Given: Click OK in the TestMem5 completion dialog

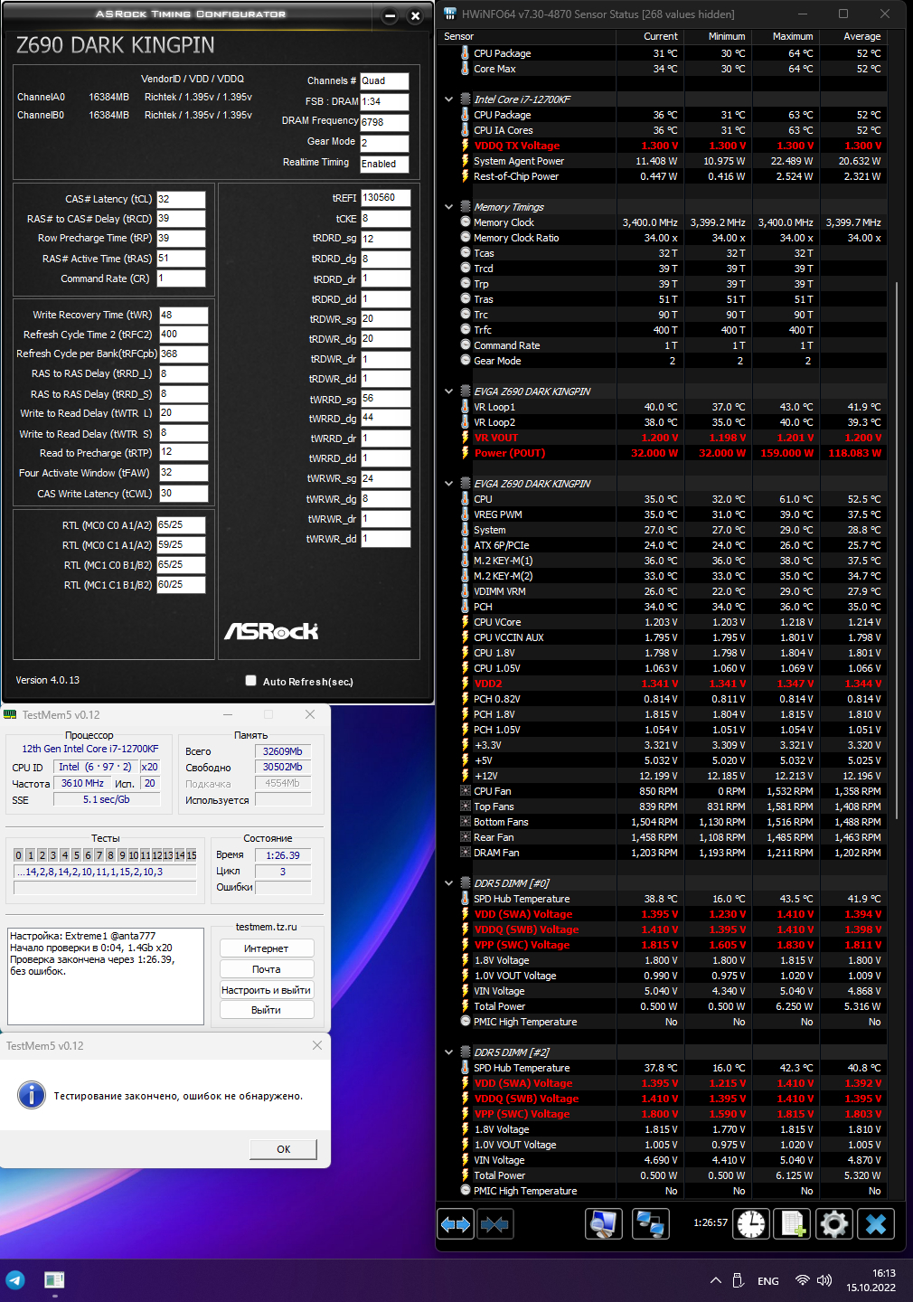Looking at the screenshot, I should pyautogui.click(x=284, y=1149).
